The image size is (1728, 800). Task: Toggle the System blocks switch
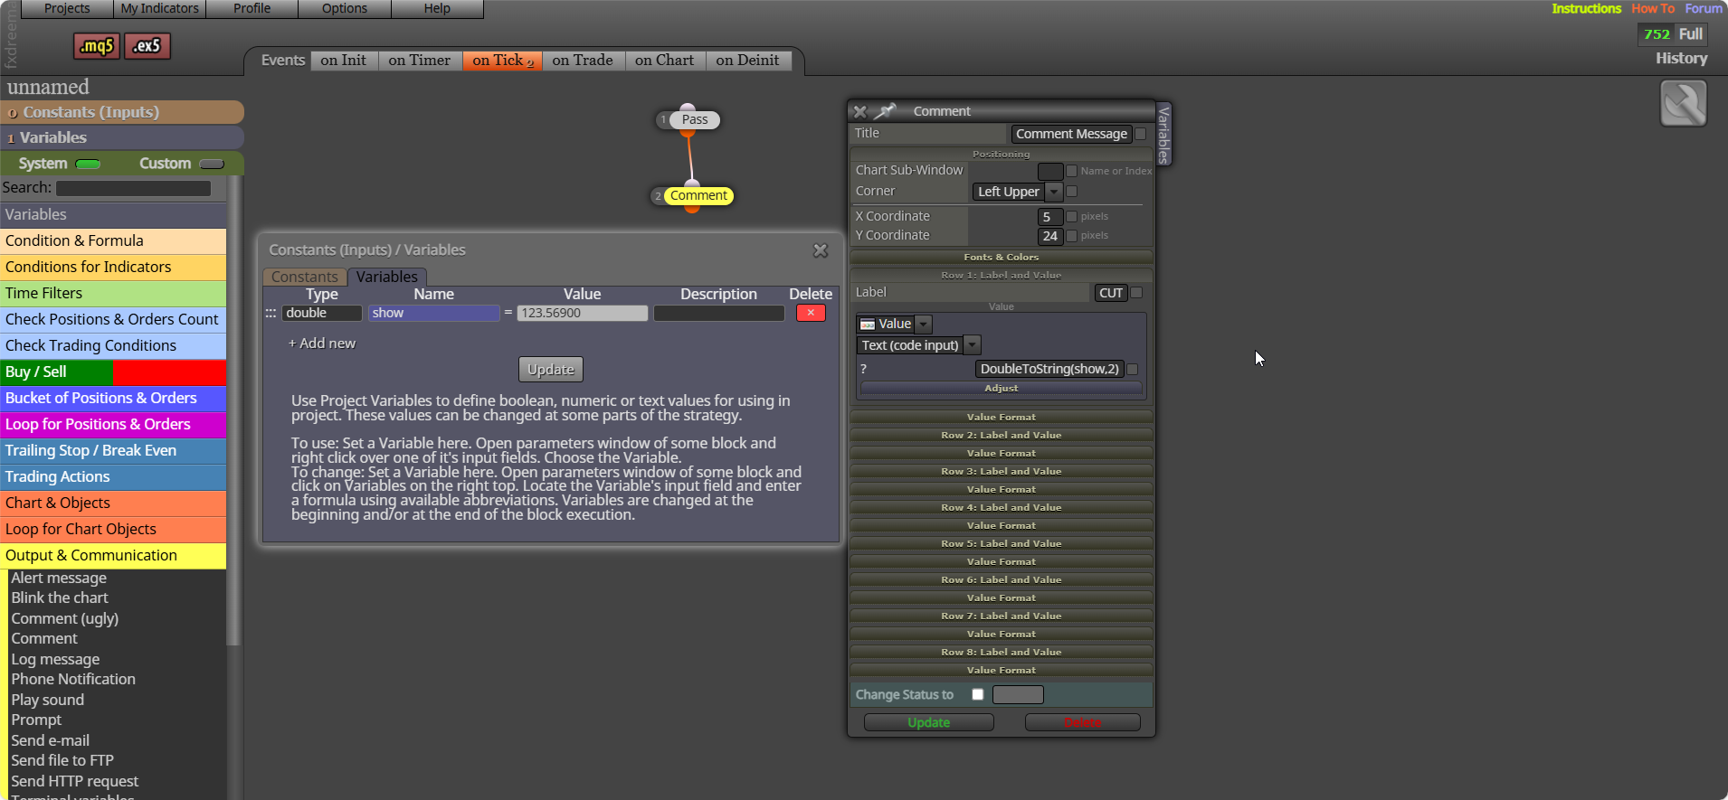point(89,164)
